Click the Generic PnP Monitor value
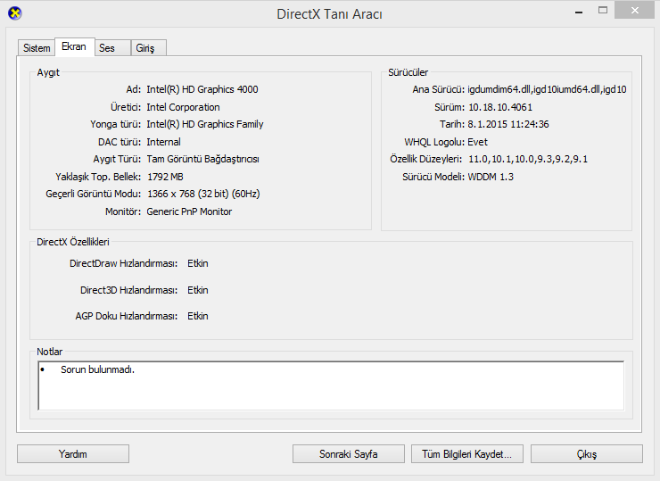Image resolution: width=660 pixels, height=481 pixels. point(189,211)
